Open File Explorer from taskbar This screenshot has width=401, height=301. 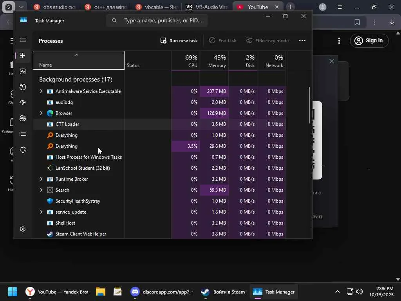[x=101, y=292]
